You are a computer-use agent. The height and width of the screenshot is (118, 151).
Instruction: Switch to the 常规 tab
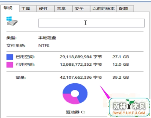pyautogui.click(x=10, y=8)
